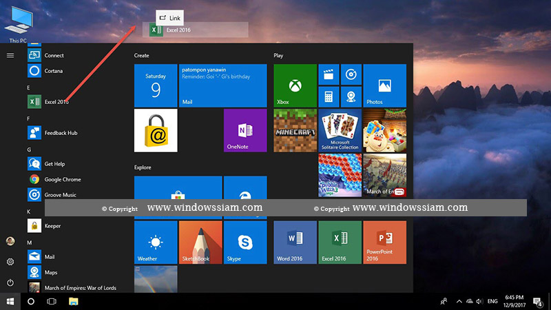Open File Explorer from the taskbar

point(73,301)
